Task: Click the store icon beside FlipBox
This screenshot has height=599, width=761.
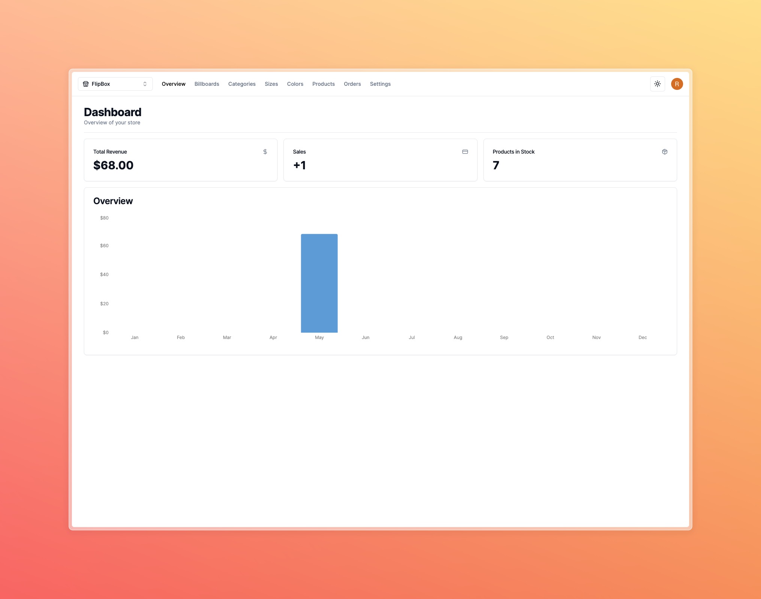Action: click(86, 84)
